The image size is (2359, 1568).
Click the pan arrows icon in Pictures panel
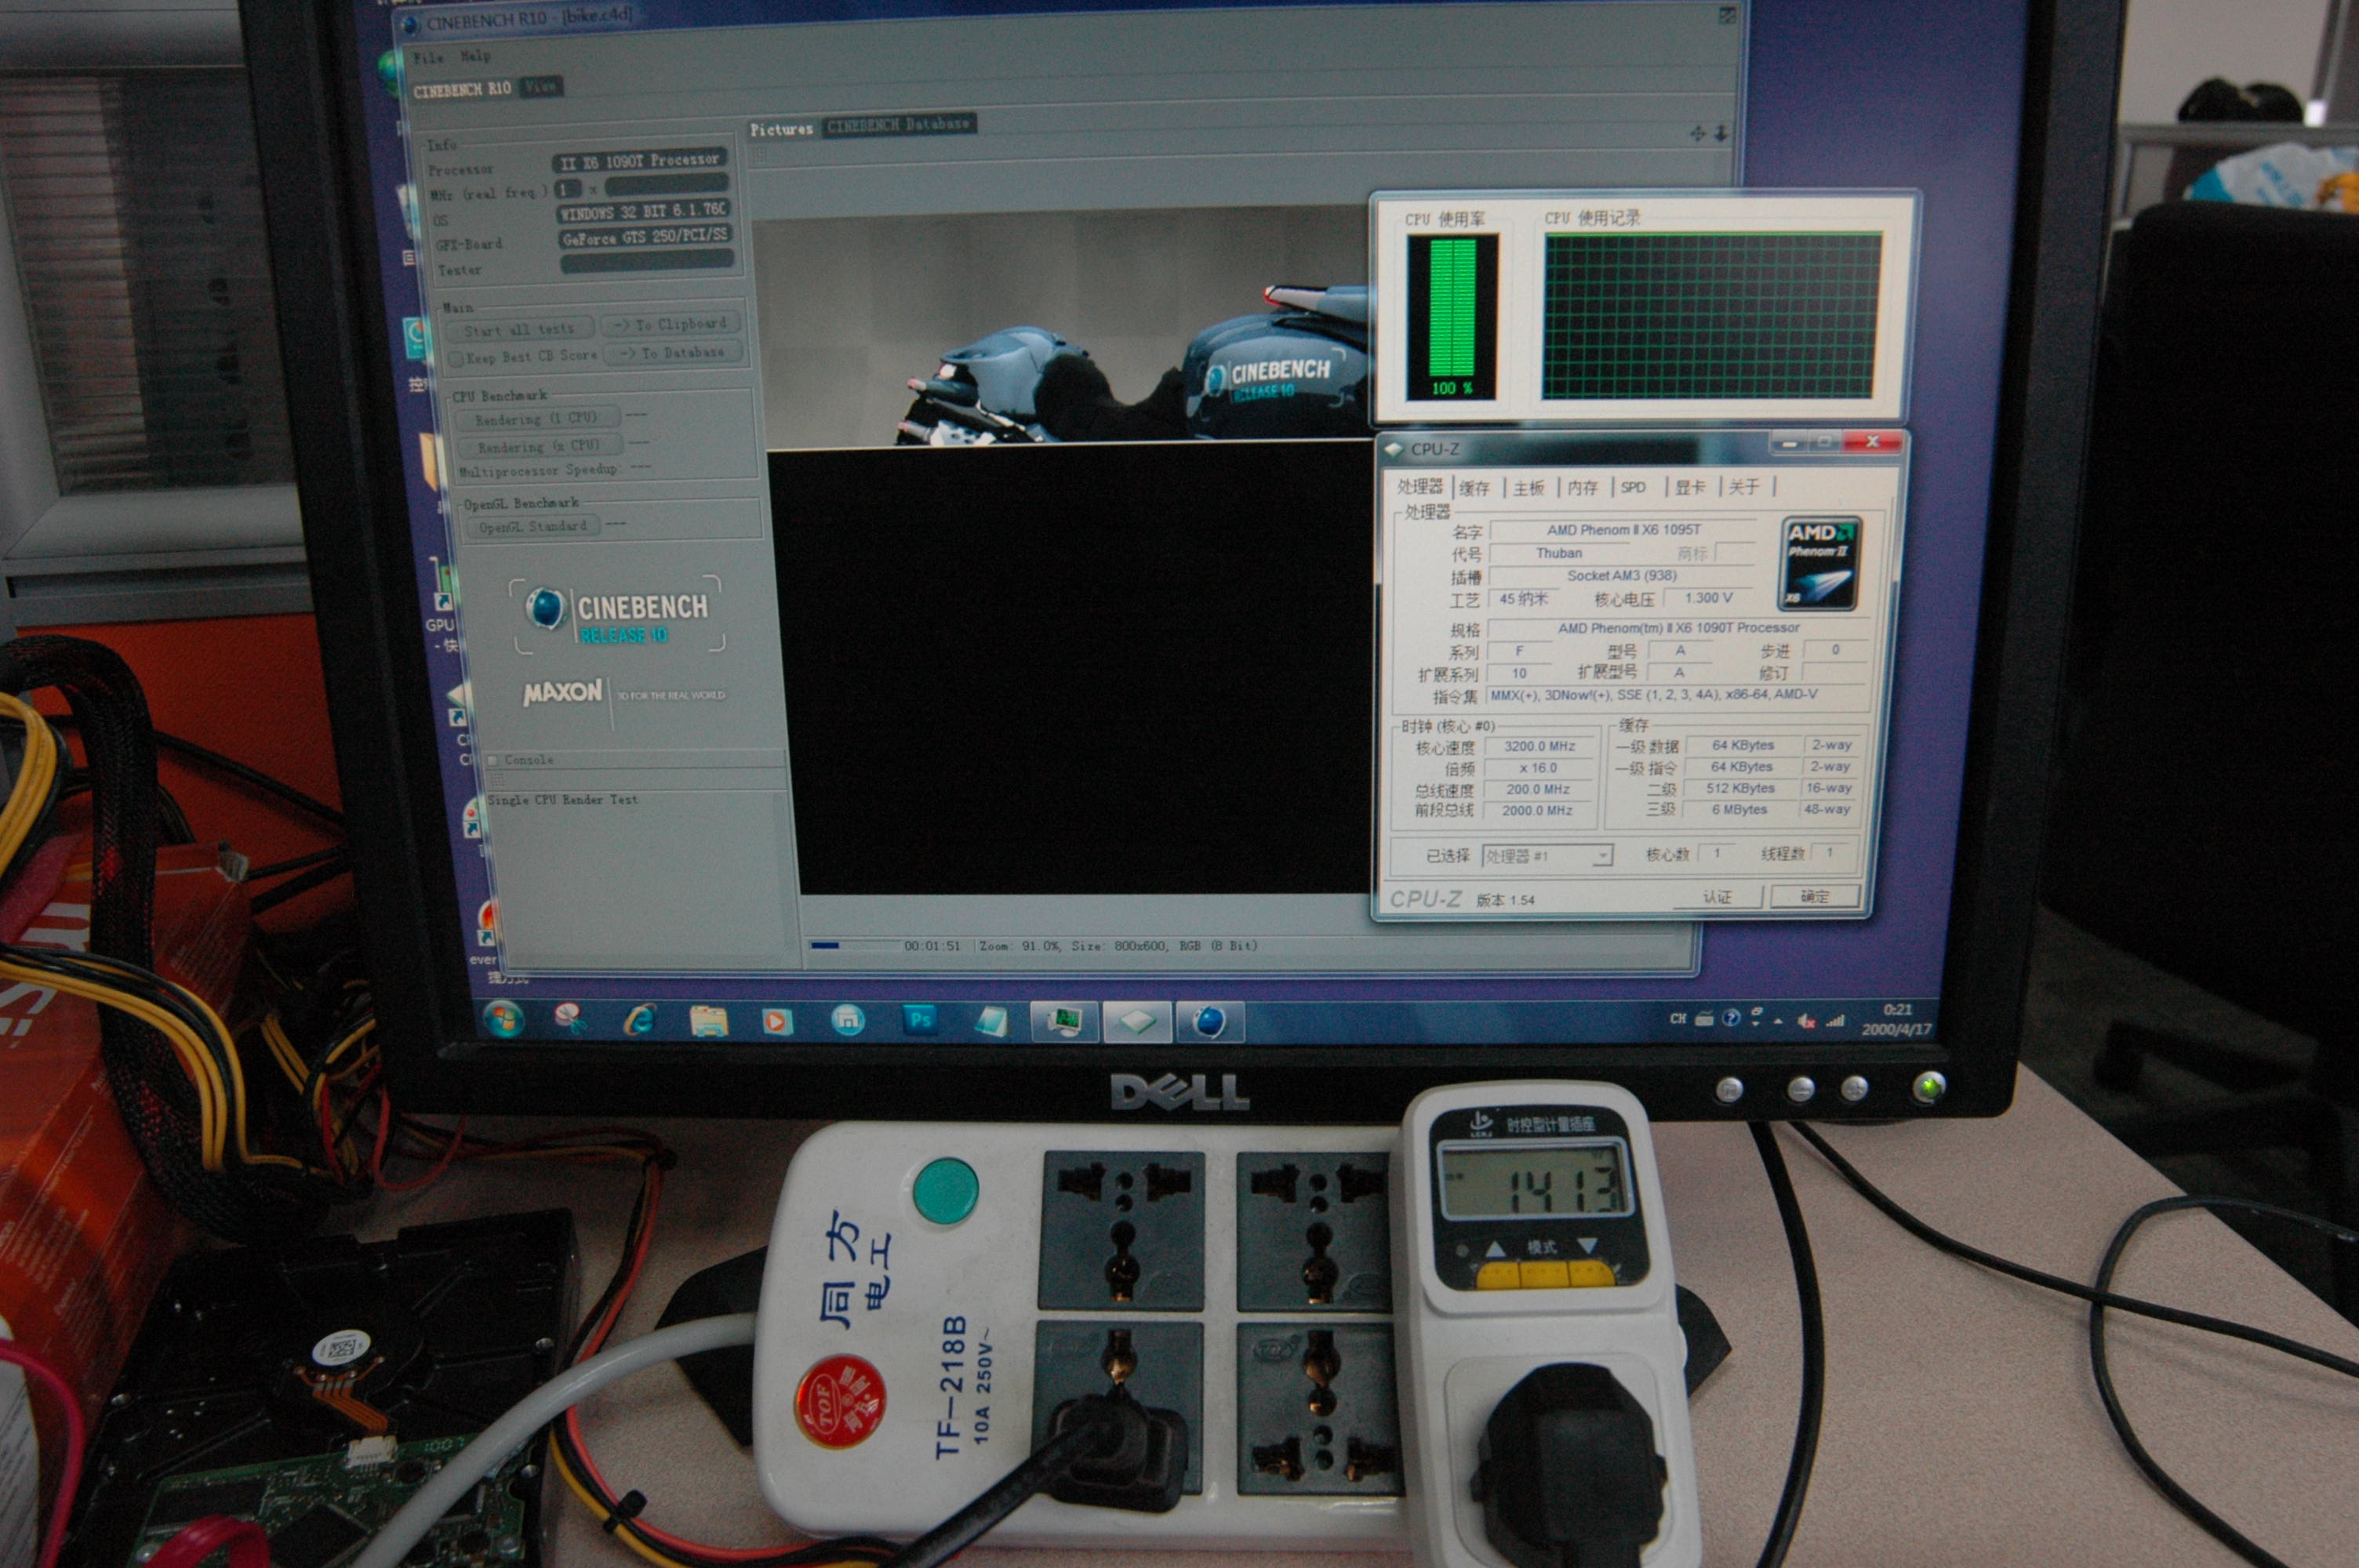[x=1697, y=133]
